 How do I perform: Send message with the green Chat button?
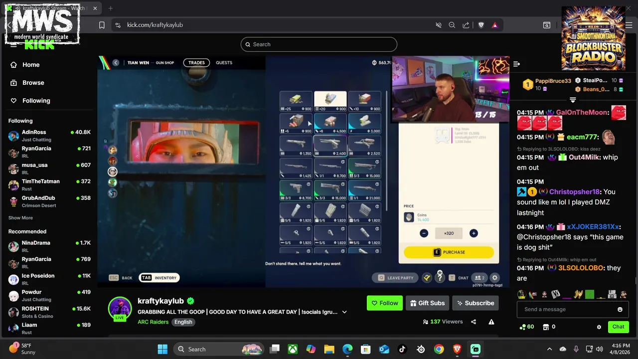[618, 327]
